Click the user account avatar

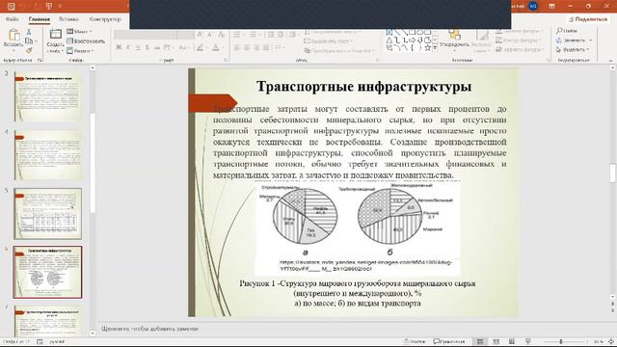[533, 6]
